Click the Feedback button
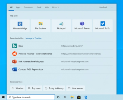The image size is (123, 100). click(103, 7)
